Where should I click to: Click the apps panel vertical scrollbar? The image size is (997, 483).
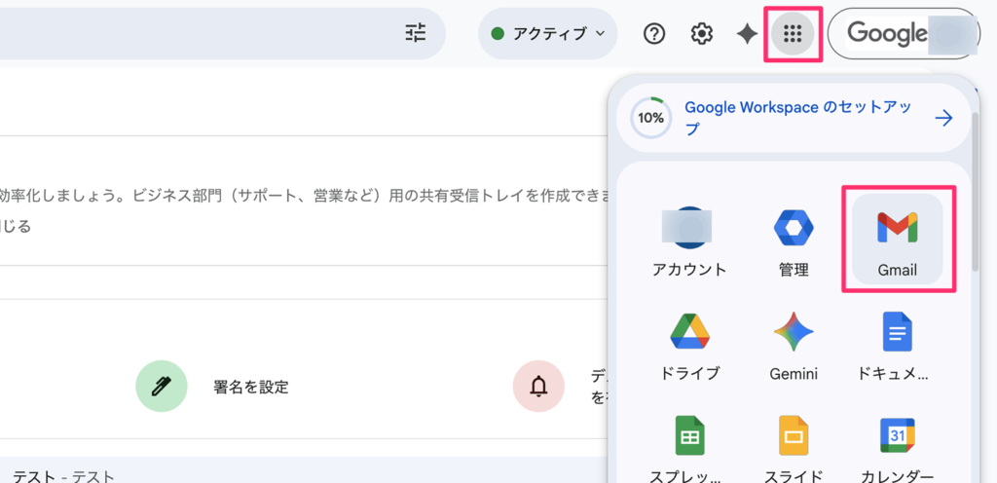click(x=976, y=191)
